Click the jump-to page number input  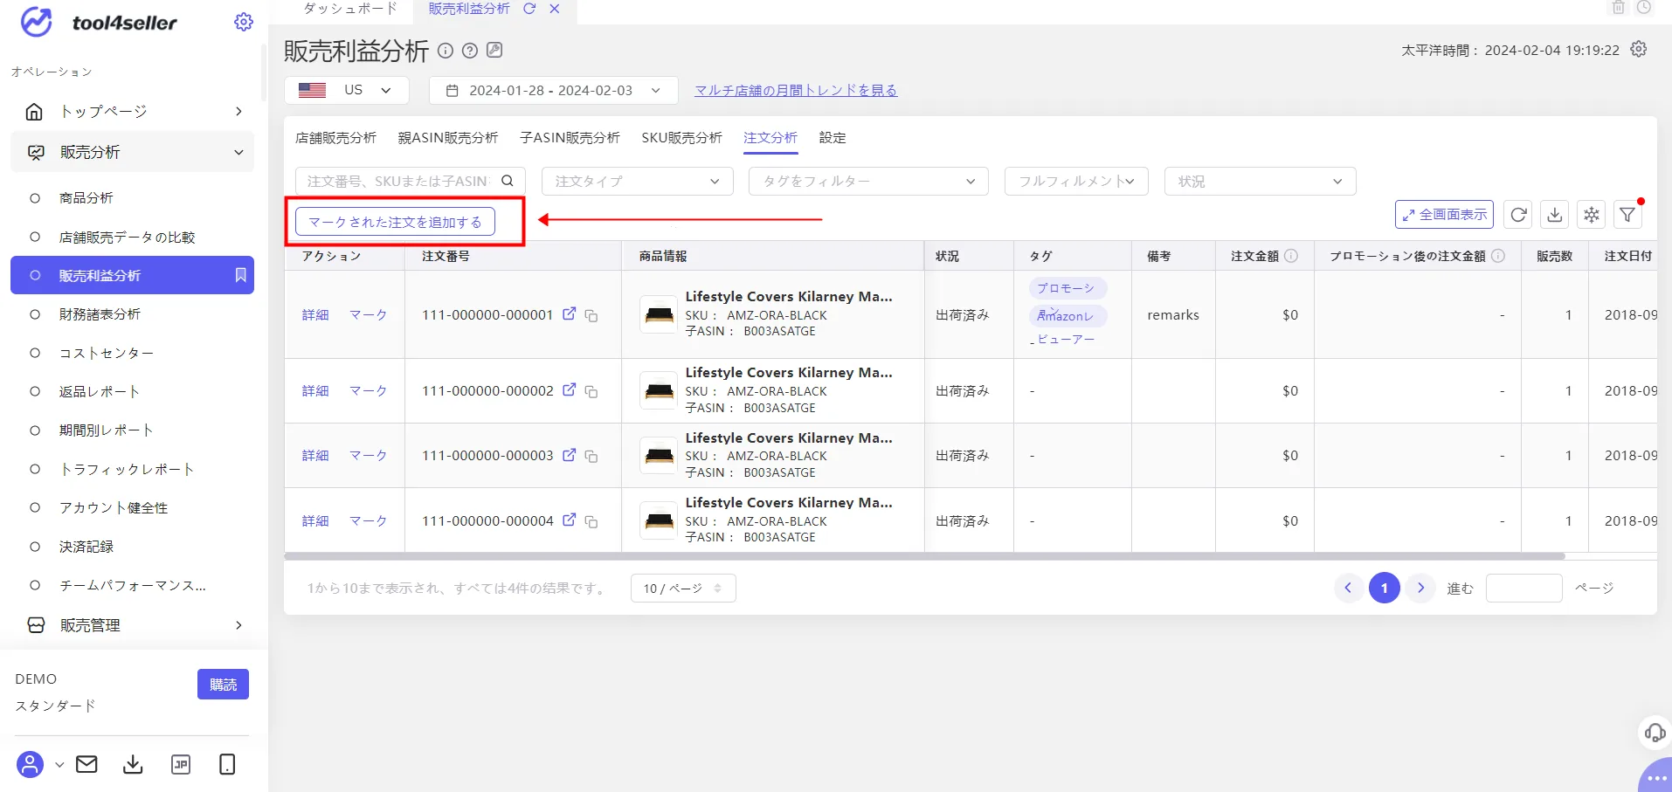[x=1523, y=588]
